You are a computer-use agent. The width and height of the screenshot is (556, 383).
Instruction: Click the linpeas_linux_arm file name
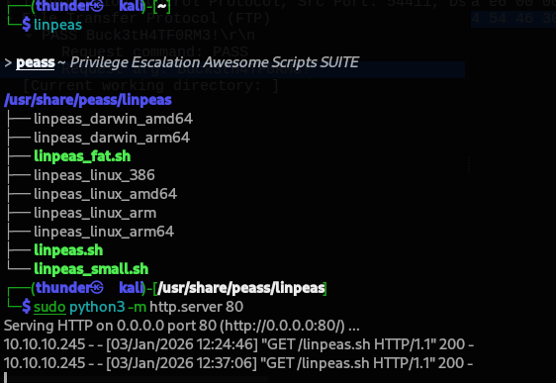coord(95,213)
